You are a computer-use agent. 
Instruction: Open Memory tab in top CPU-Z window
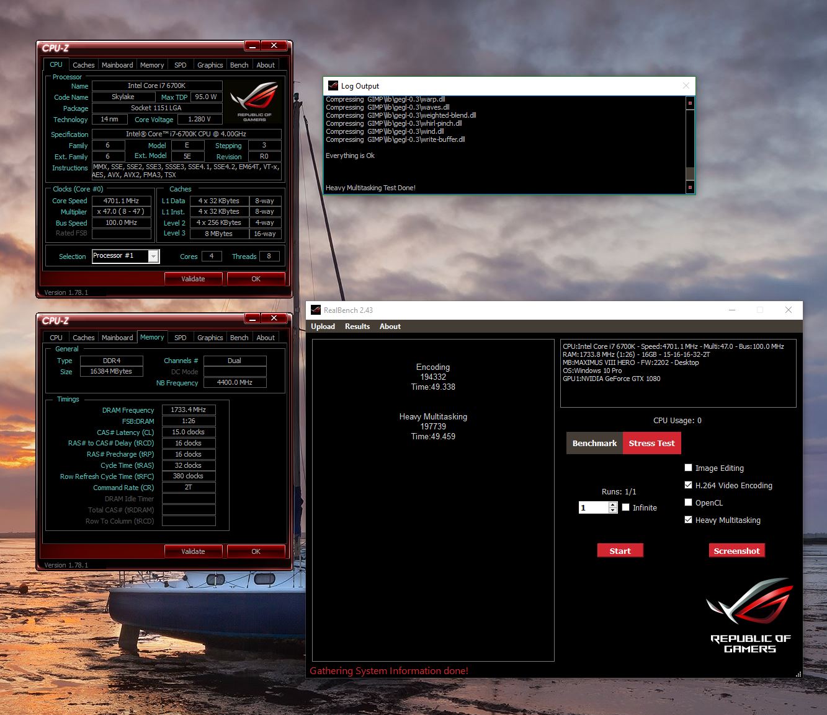click(x=152, y=65)
